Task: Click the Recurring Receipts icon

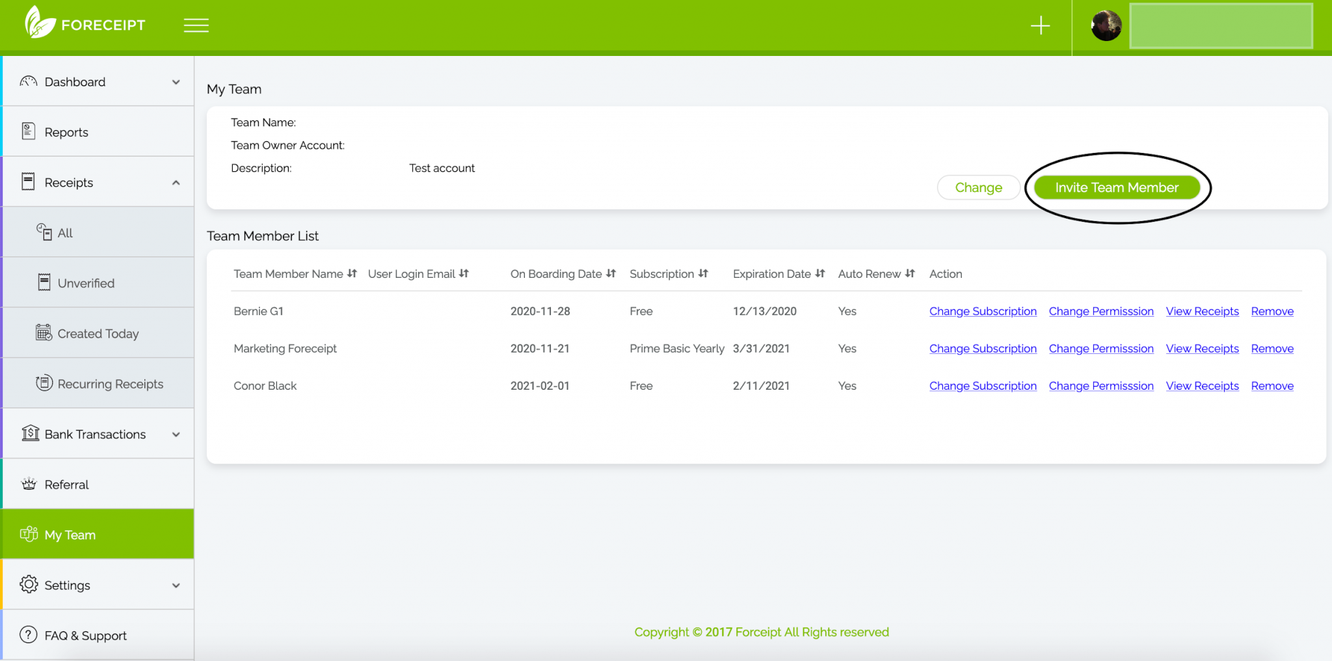Action: [44, 383]
